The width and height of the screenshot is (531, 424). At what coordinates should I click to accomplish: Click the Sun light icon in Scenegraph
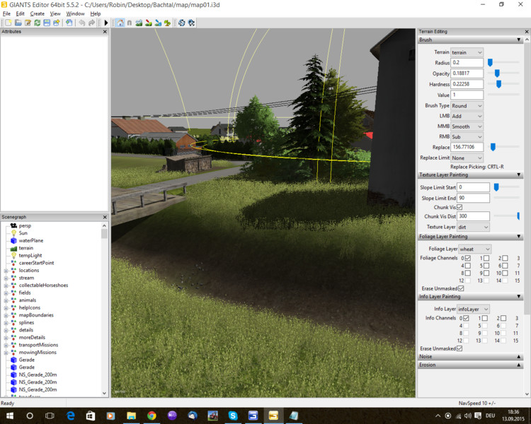coord(13,232)
